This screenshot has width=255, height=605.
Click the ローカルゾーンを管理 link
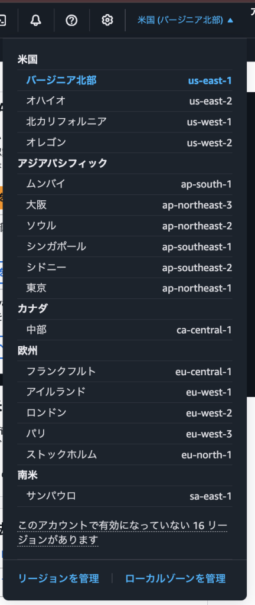coord(175,578)
